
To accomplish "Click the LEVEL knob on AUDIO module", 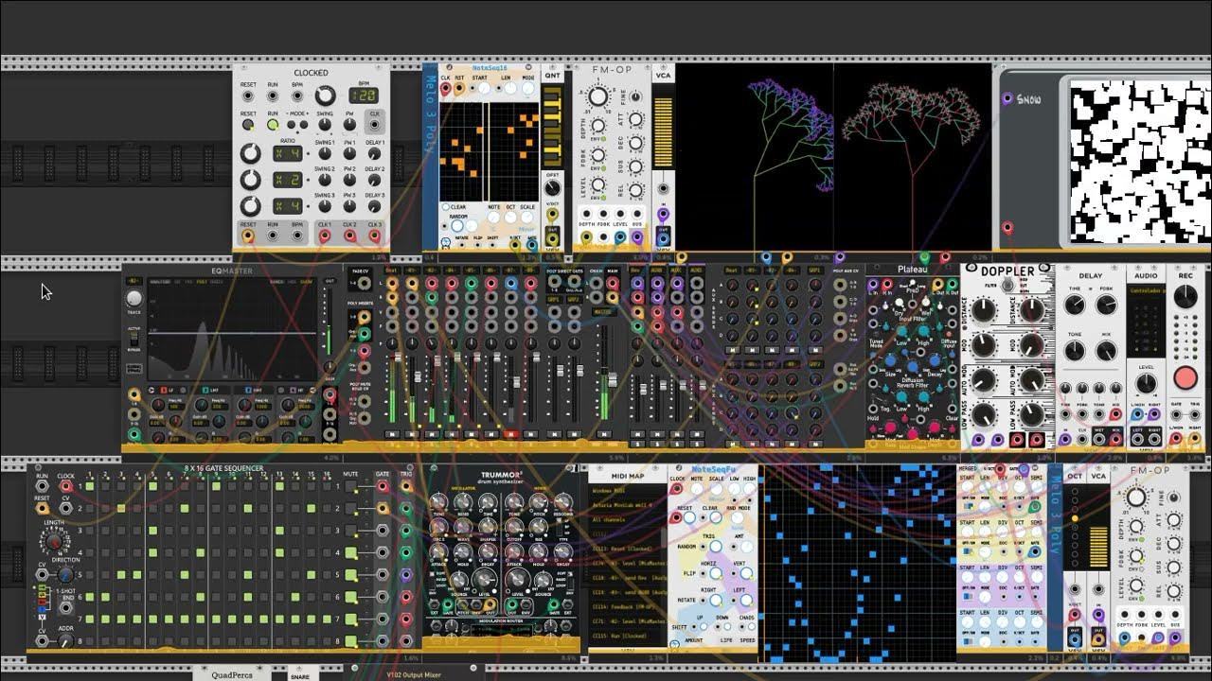I will (1147, 384).
